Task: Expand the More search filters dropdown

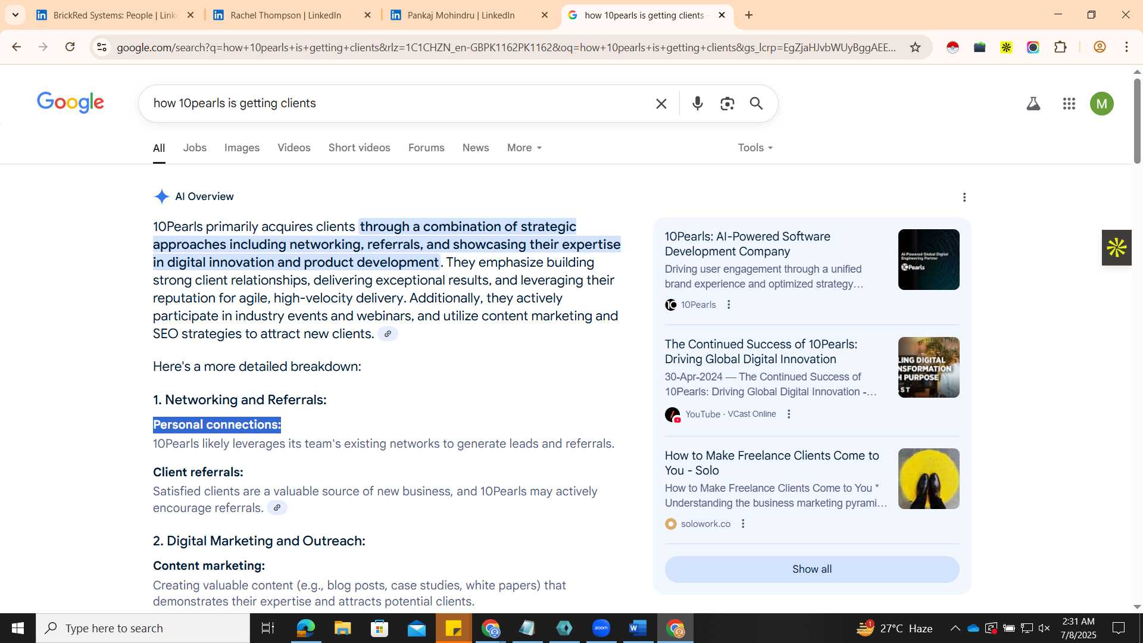Action: [x=524, y=148]
